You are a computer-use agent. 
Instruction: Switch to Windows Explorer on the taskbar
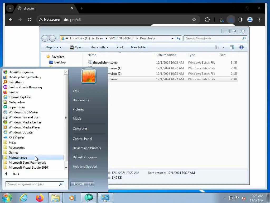coord(55,198)
